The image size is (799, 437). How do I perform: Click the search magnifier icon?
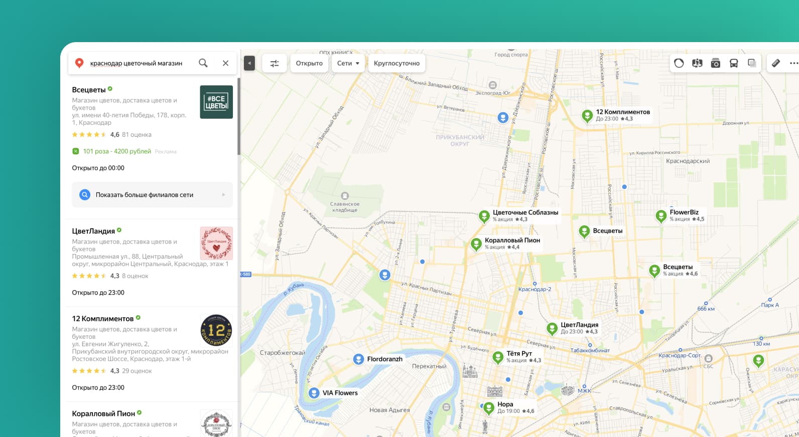203,63
